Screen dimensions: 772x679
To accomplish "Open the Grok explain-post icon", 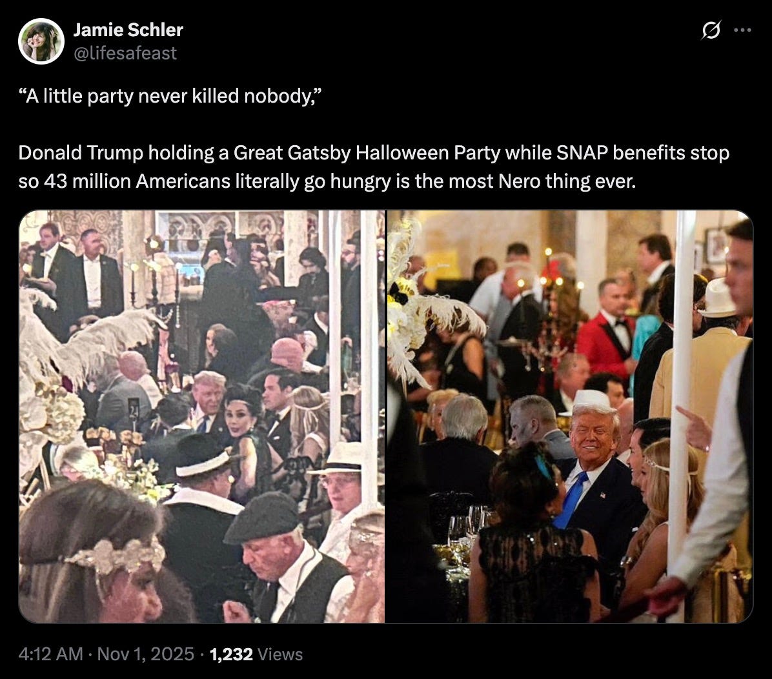I will (x=711, y=30).
